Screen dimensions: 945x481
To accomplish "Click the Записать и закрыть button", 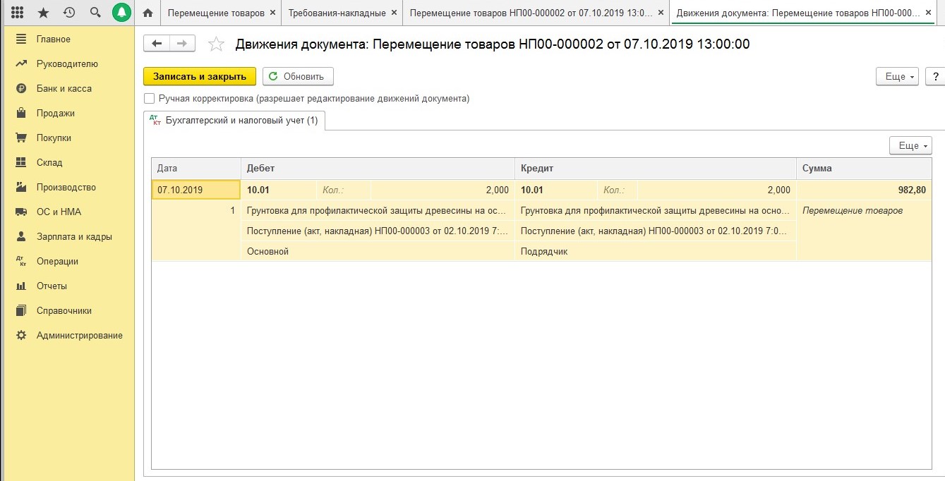I will tap(199, 76).
